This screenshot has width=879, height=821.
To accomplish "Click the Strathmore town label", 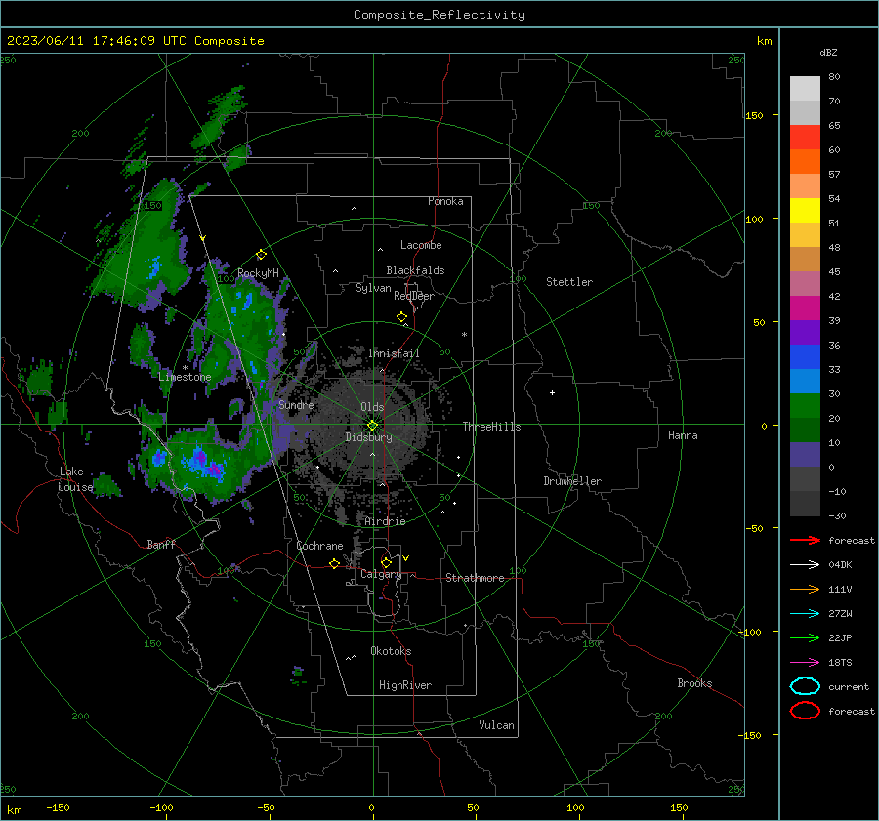I will [x=475, y=578].
